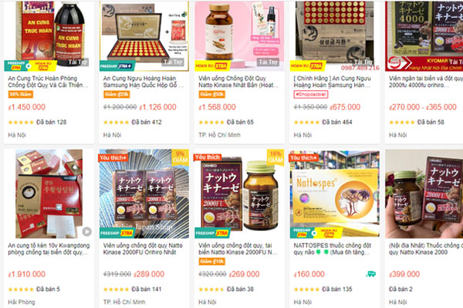Open NATTOSPES thuốc chống đột quỵ não listing
463x308 pixels.
[333, 249]
